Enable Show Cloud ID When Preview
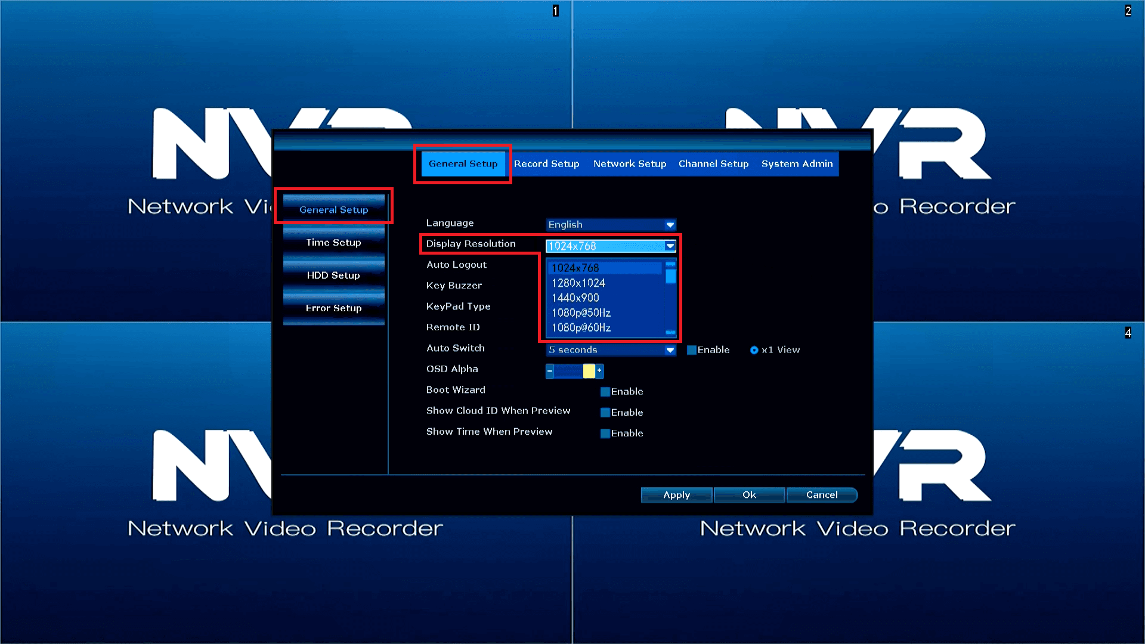This screenshot has height=644, width=1145. (x=605, y=413)
